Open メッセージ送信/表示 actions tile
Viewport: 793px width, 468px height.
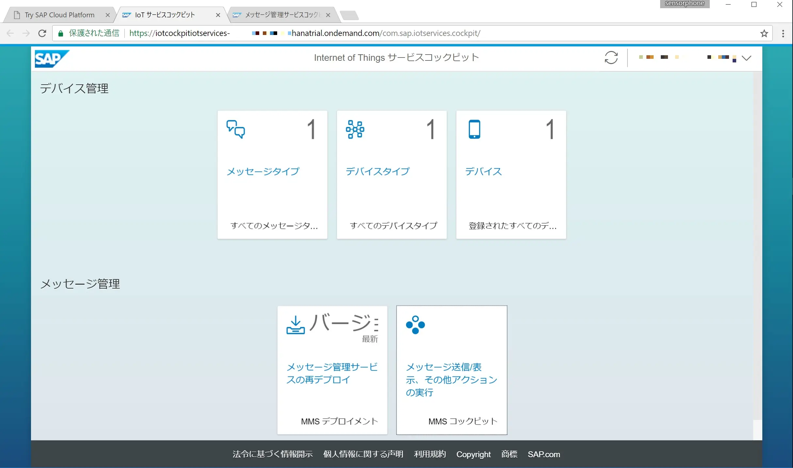coord(452,379)
